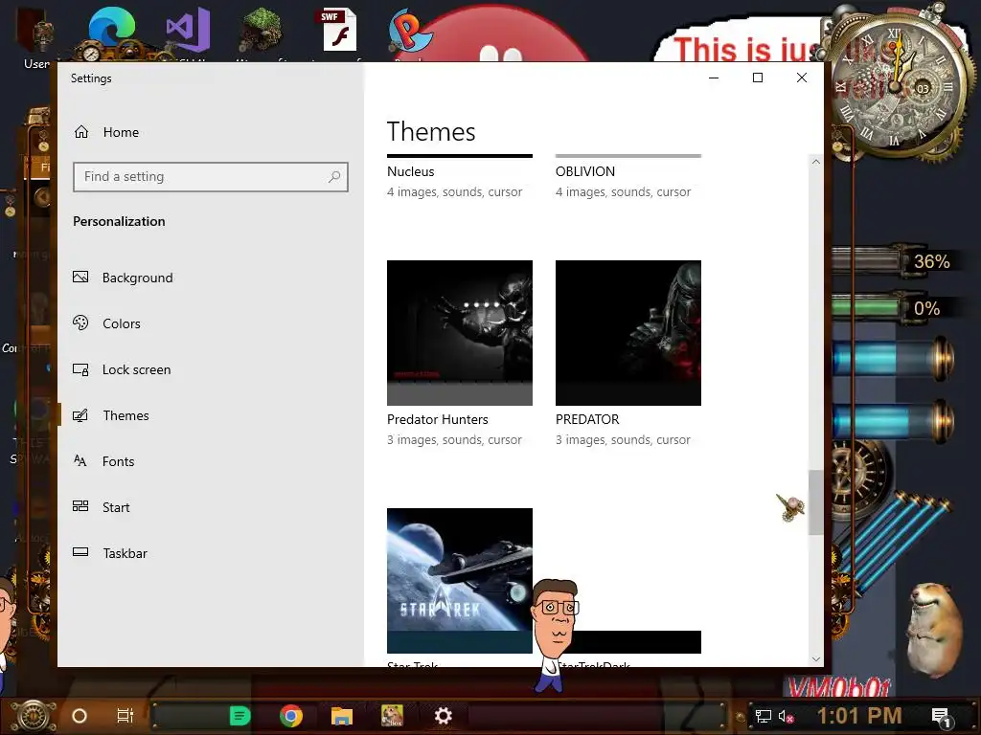The image size is (981, 735).
Task: Click the Home house icon
Action: coord(81,132)
